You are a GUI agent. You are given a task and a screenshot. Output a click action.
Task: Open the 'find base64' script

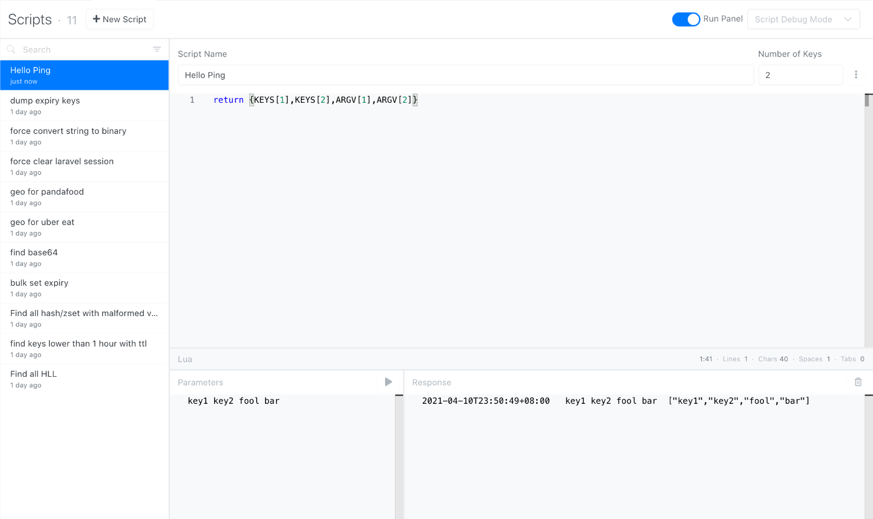[x=84, y=257]
